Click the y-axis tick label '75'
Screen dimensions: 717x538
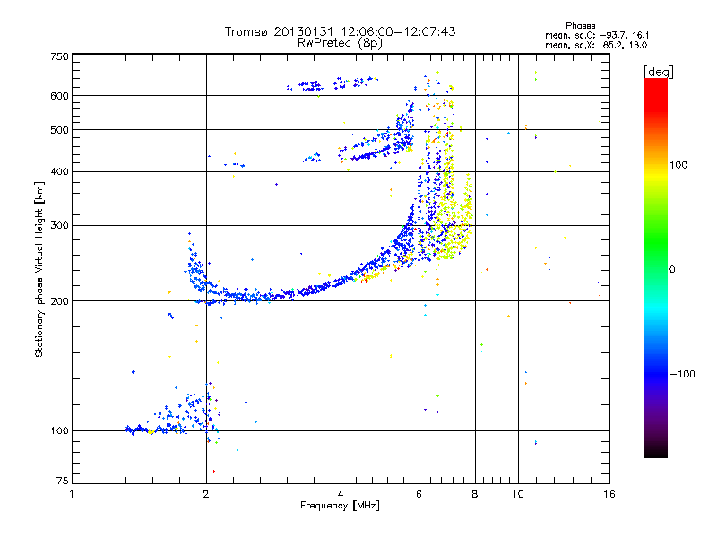tap(63, 481)
